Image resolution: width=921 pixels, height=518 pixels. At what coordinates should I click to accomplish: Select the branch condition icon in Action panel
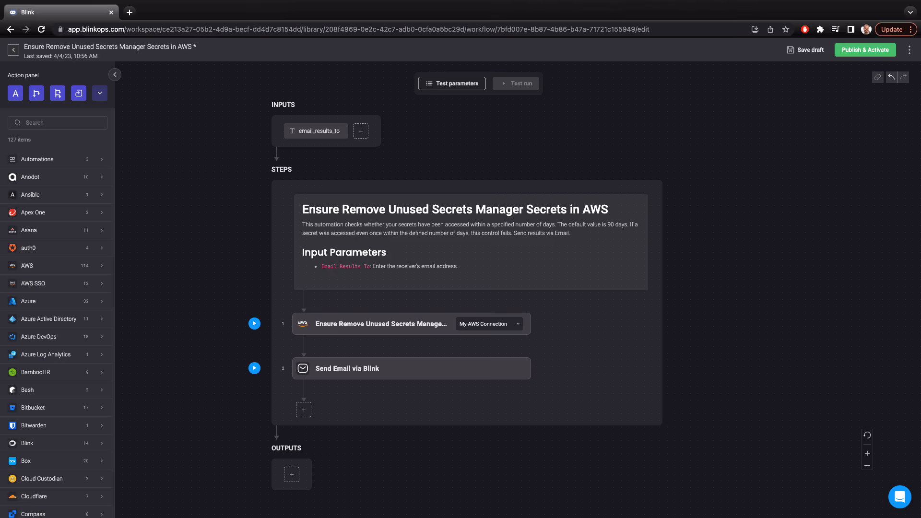pos(36,93)
